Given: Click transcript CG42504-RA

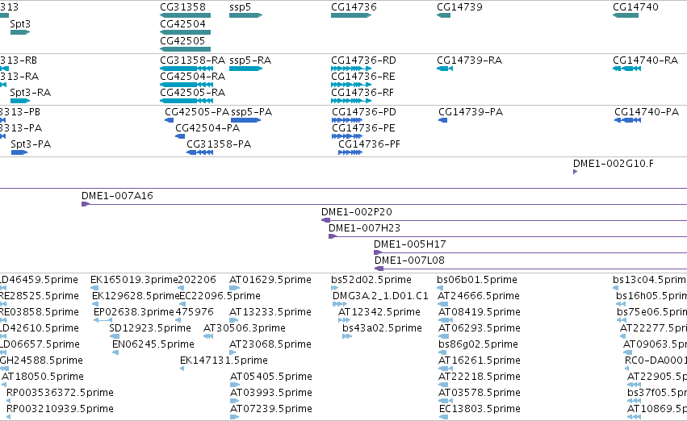Looking at the screenshot, I should pyautogui.click(x=193, y=77).
